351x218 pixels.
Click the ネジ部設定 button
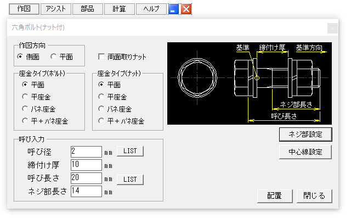305,135
